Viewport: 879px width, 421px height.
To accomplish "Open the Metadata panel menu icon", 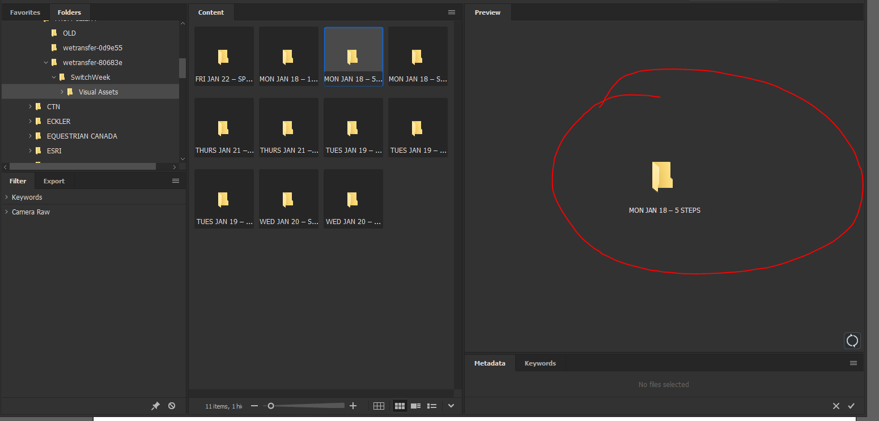I will click(x=853, y=363).
